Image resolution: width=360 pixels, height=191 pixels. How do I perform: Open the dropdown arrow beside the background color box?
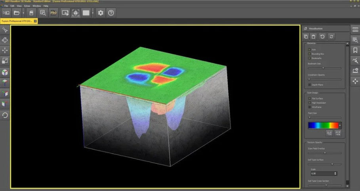92,13
